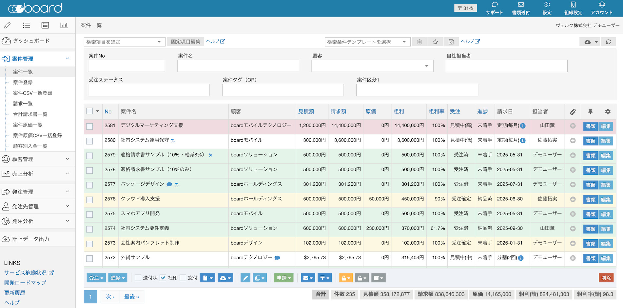Select the bar chart icon in sidebar top
623x308 pixels.
coord(64,25)
